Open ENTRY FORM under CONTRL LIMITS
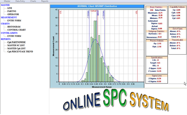 tap(14, 36)
